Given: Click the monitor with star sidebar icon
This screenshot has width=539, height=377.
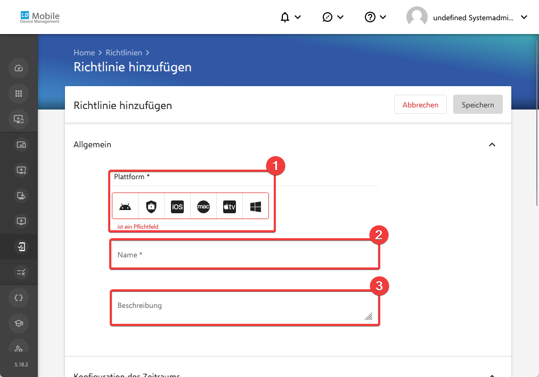Looking at the screenshot, I should pos(19,119).
